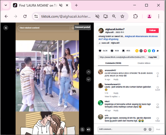Viewport: 166px width, 135px height.
Task: Reply to arsasarah417's comment
Action: tap(116, 79)
